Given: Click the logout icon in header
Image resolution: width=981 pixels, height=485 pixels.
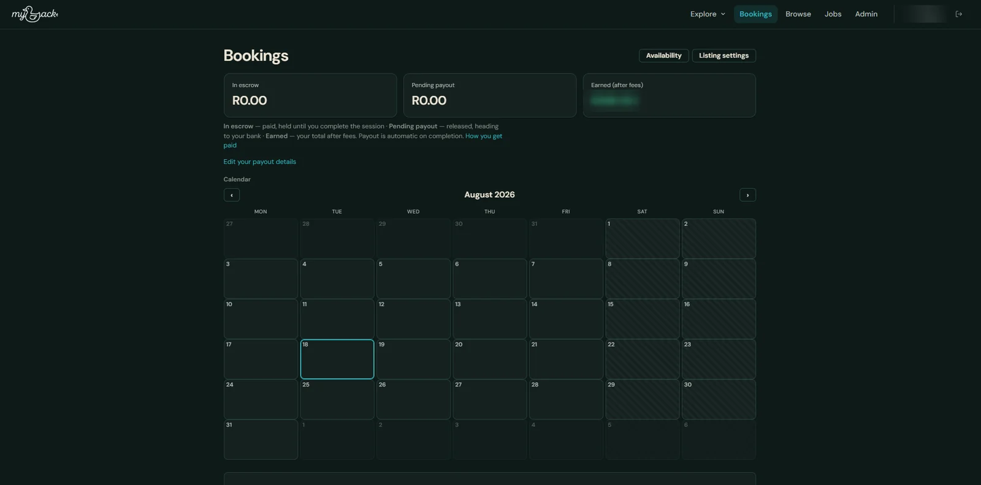Looking at the screenshot, I should click(959, 14).
